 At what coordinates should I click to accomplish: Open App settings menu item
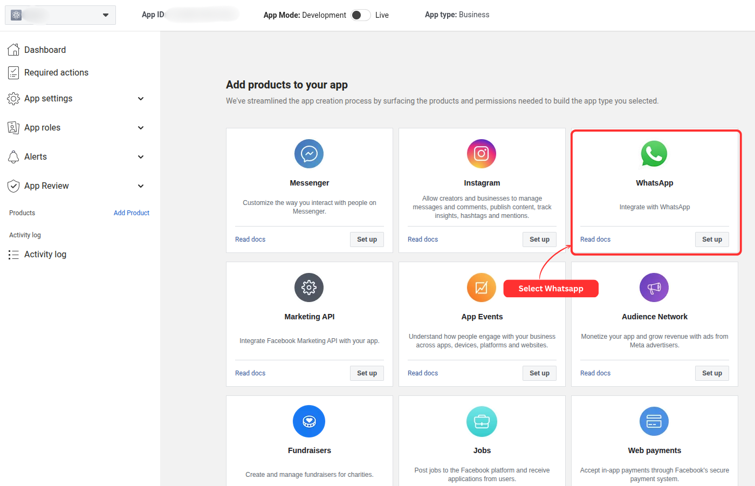tap(48, 99)
